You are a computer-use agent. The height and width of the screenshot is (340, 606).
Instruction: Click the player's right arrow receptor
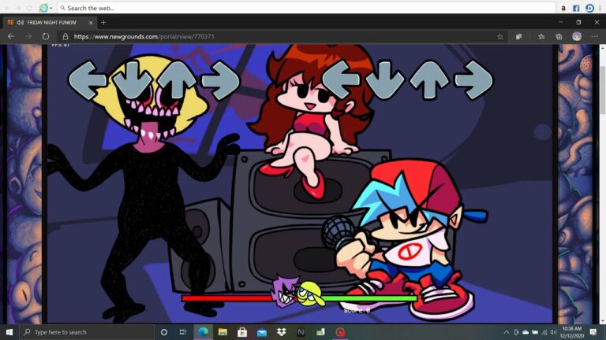point(474,80)
